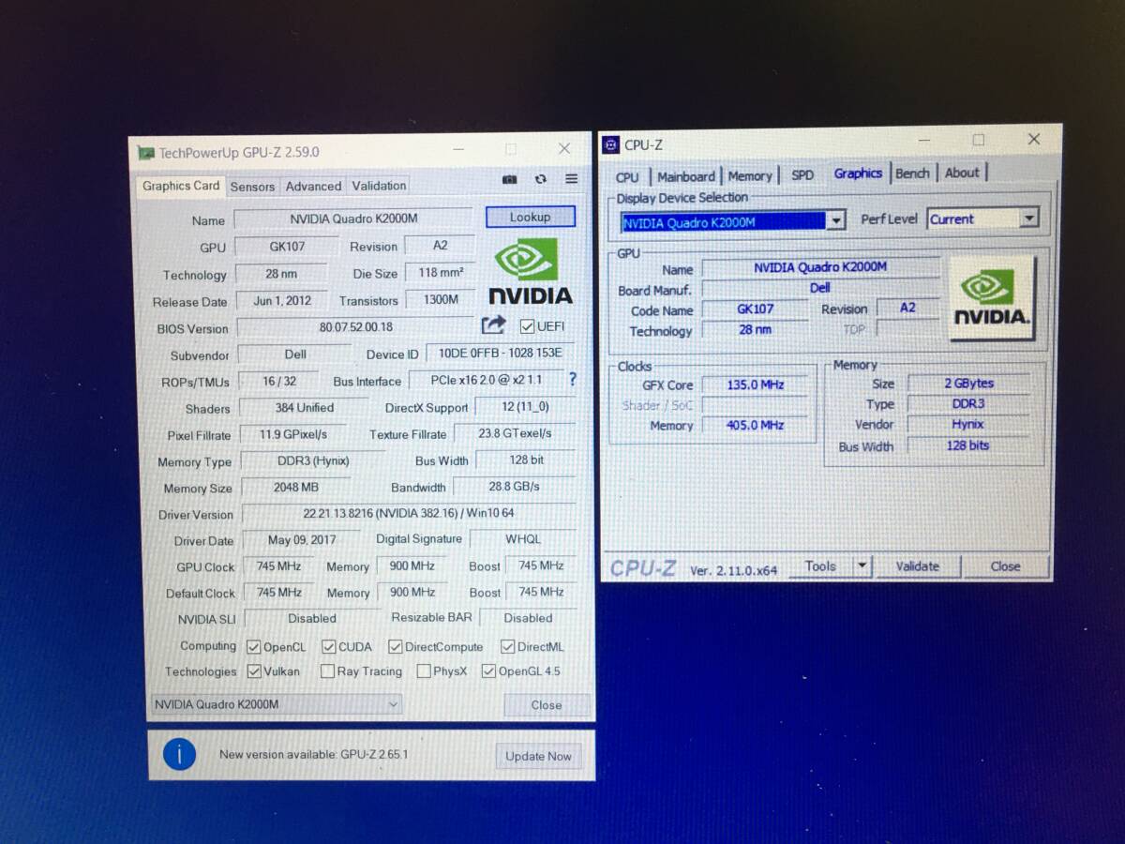Toggle the CUDA checkbox
Viewport: 1125px width, 844px height.
click(x=329, y=647)
